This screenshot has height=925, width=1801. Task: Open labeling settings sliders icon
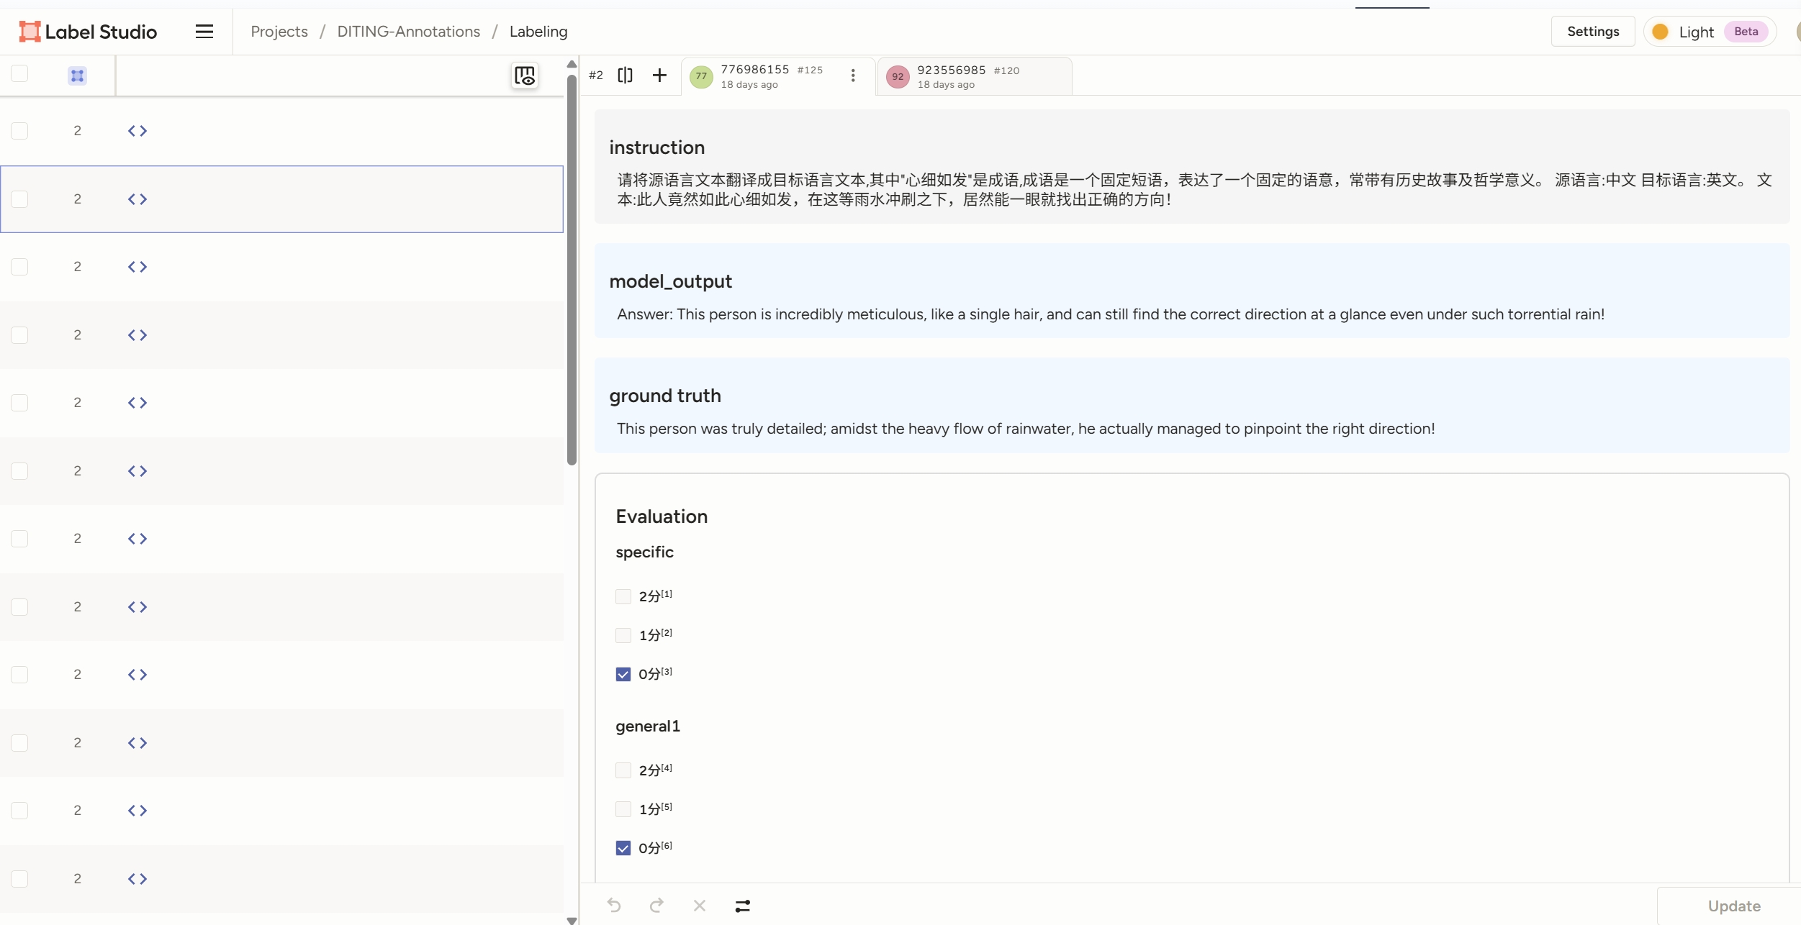pos(743,906)
